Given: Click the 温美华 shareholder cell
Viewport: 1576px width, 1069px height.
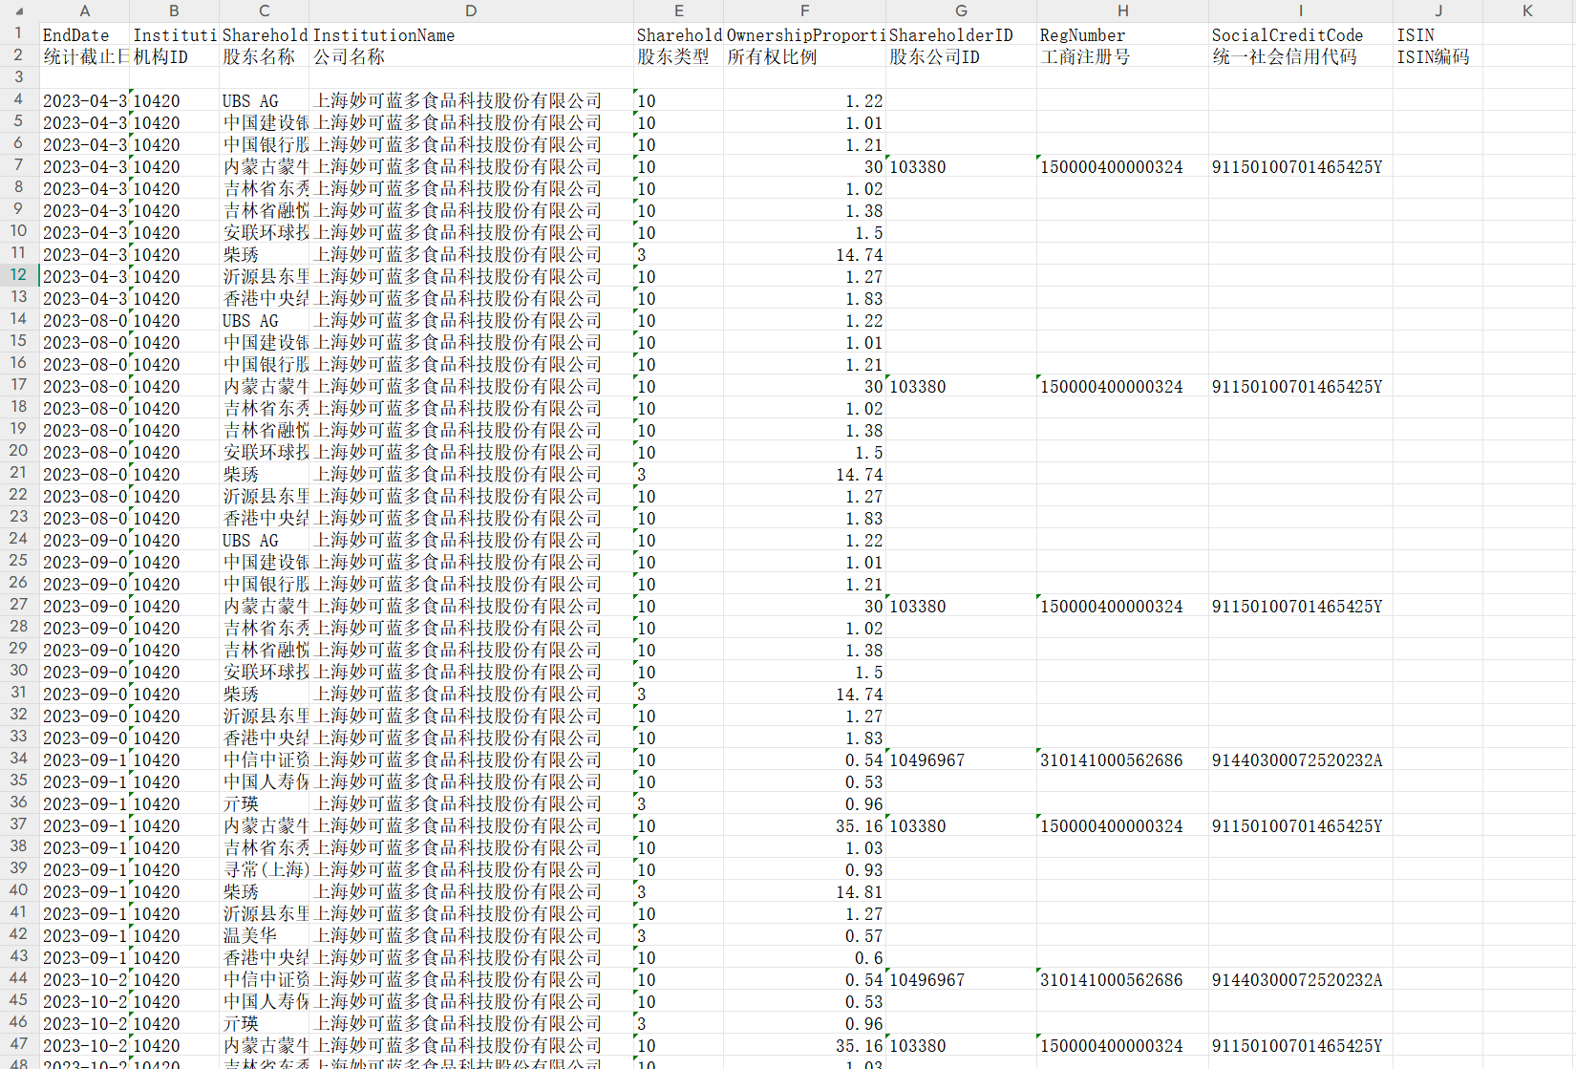Looking at the screenshot, I should tap(264, 936).
